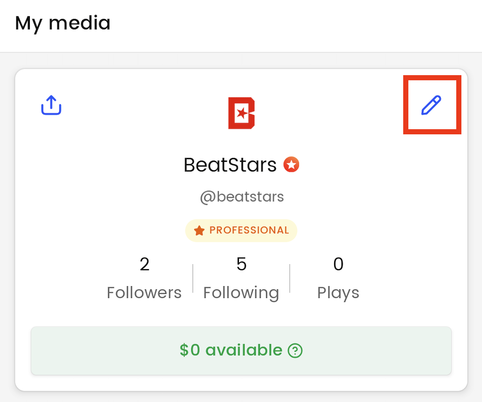Click the following count number 5
The width and height of the screenshot is (482, 402).
[242, 264]
